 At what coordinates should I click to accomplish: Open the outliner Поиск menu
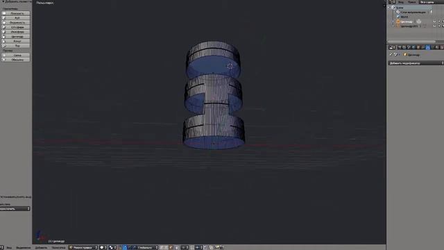tap(411, 2)
